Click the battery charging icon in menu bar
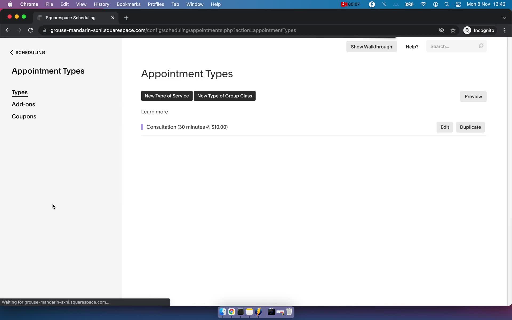 (409, 4)
